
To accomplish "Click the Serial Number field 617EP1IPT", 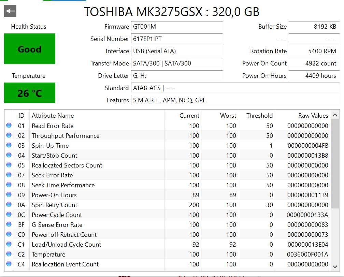I will pos(177,39).
